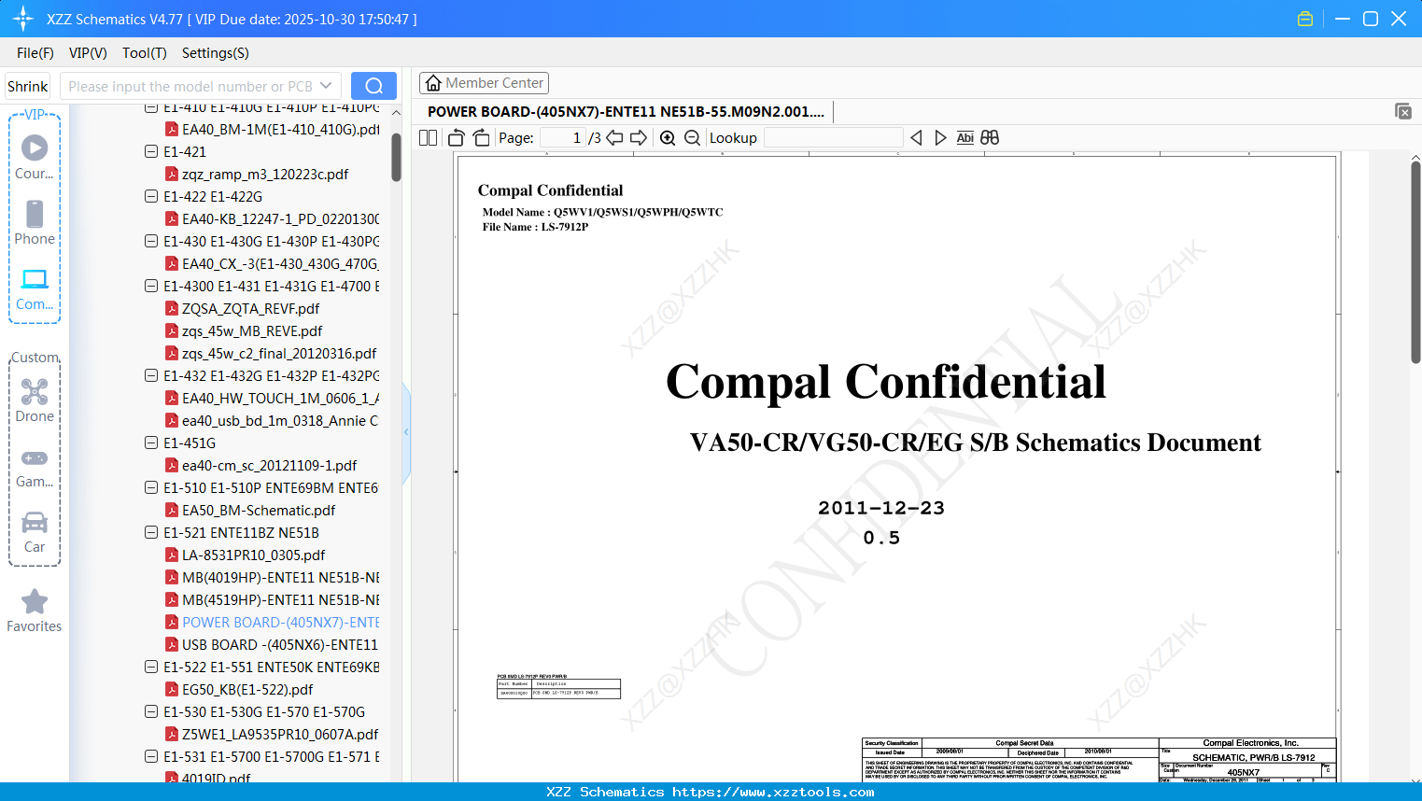Open the File(F) menu
This screenshot has height=801, width=1422.
click(35, 53)
